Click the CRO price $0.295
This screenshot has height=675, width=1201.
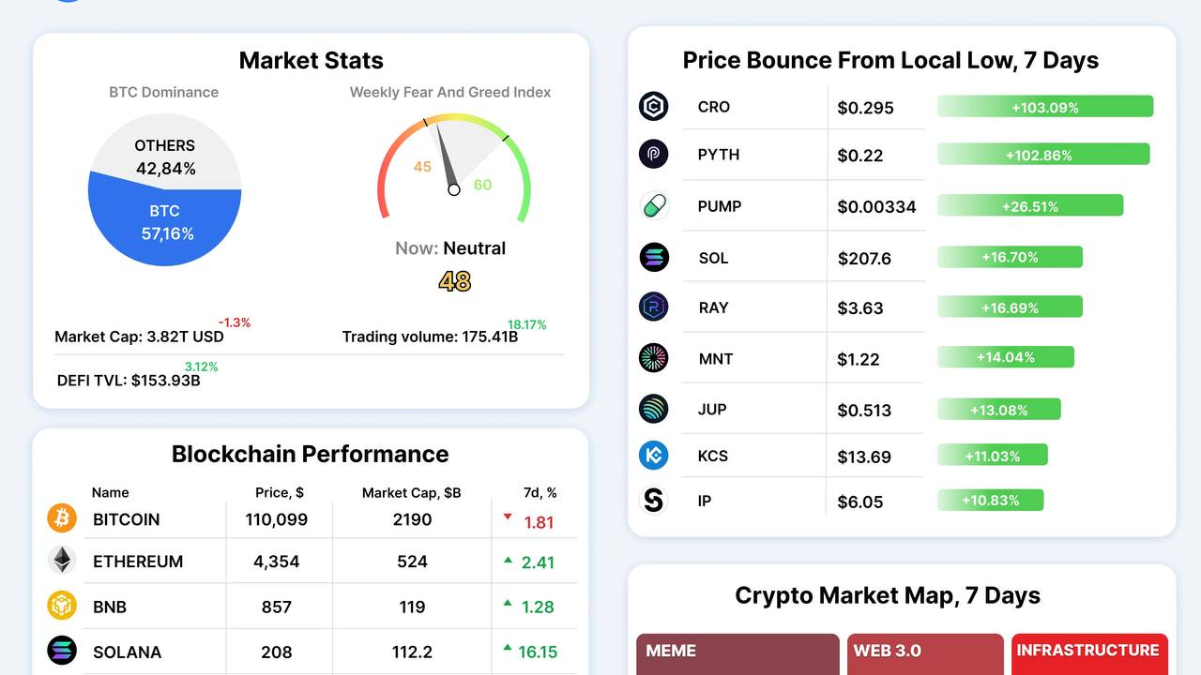866,108
